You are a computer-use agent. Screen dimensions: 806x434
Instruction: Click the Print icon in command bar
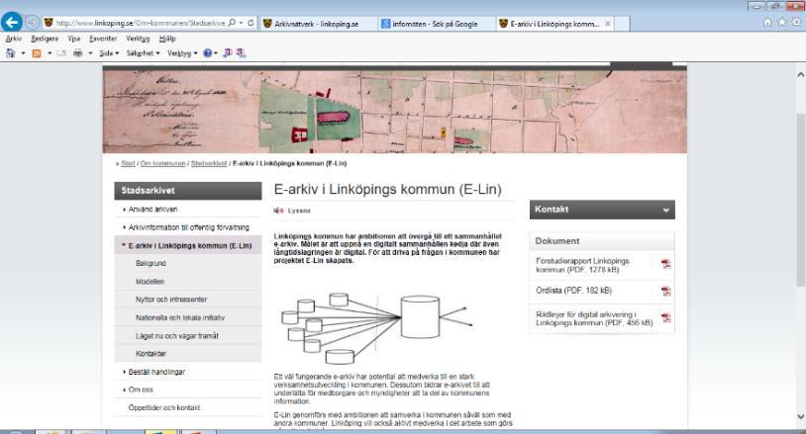(77, 52)
